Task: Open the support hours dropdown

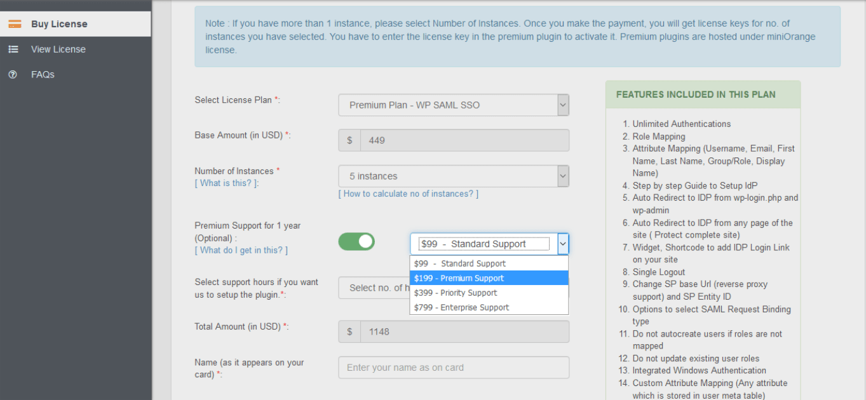Action: (x=374, y=288)
